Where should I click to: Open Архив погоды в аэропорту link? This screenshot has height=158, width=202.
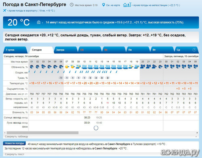click(32, 11)
